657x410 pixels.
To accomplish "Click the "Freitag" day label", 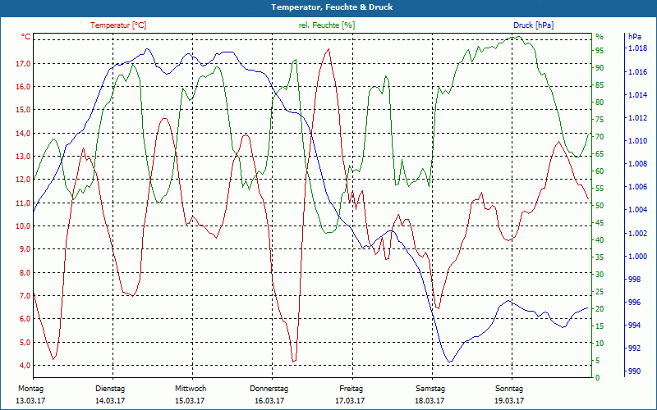I will [351, 389].
